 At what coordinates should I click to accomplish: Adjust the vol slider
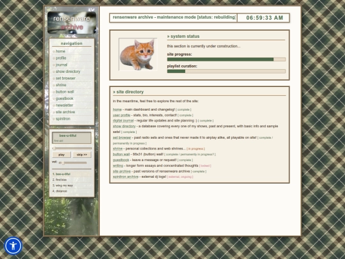pos(73,163)
